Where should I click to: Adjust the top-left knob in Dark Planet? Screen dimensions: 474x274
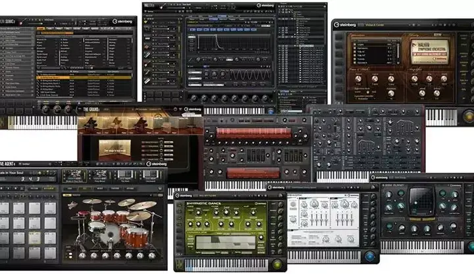(x=389, y=194)
